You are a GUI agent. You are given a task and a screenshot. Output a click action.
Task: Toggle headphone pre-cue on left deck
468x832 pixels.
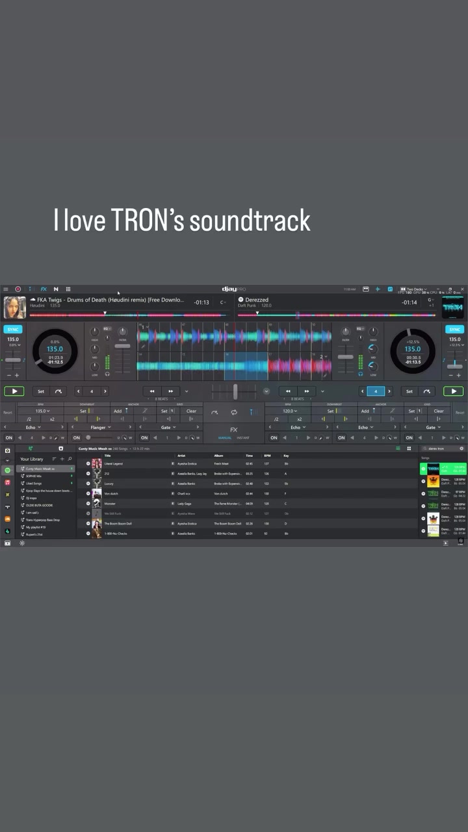107,374
